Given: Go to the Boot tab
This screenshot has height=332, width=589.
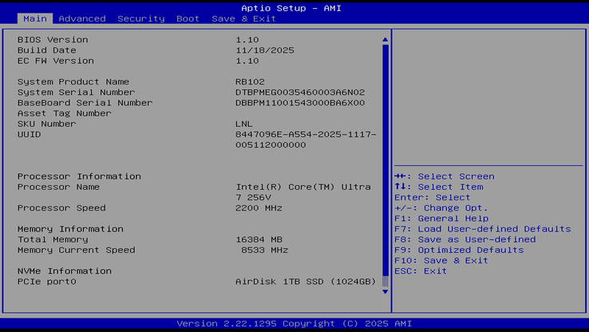Looking at the screenshot, I should (188, 19).
